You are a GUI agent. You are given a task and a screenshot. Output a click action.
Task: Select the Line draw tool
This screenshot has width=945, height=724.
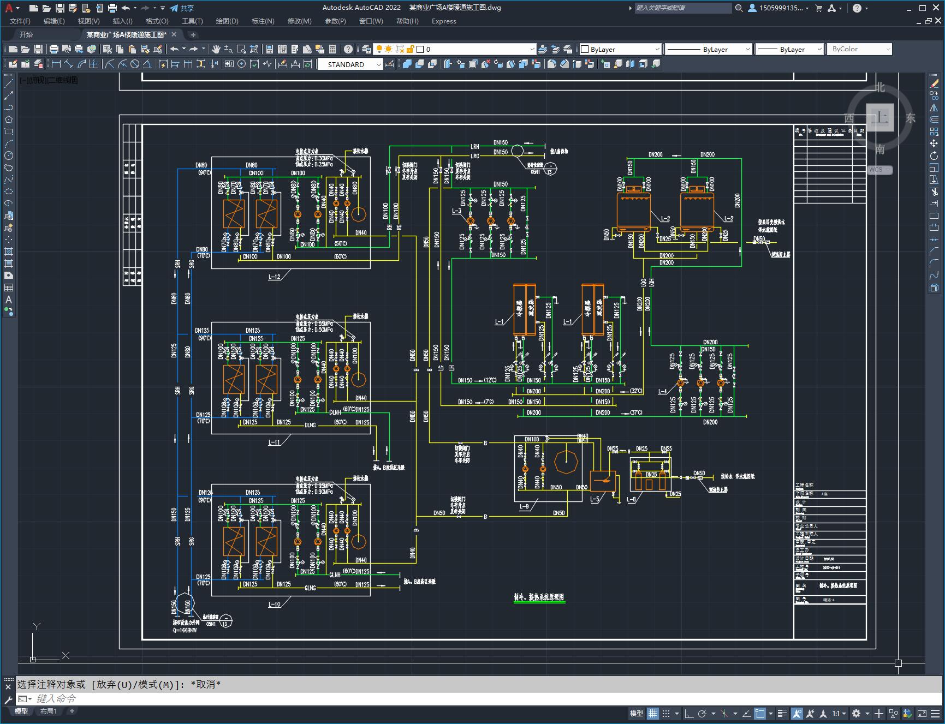(x=9, y=83)
